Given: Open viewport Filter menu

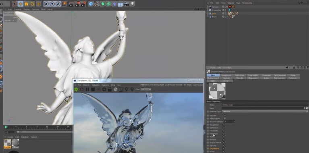Looking at the screenshot, I should pos(43,9).
